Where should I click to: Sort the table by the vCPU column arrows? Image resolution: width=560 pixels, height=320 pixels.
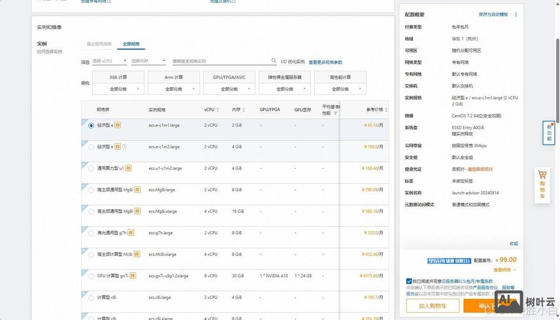[218, 109]
